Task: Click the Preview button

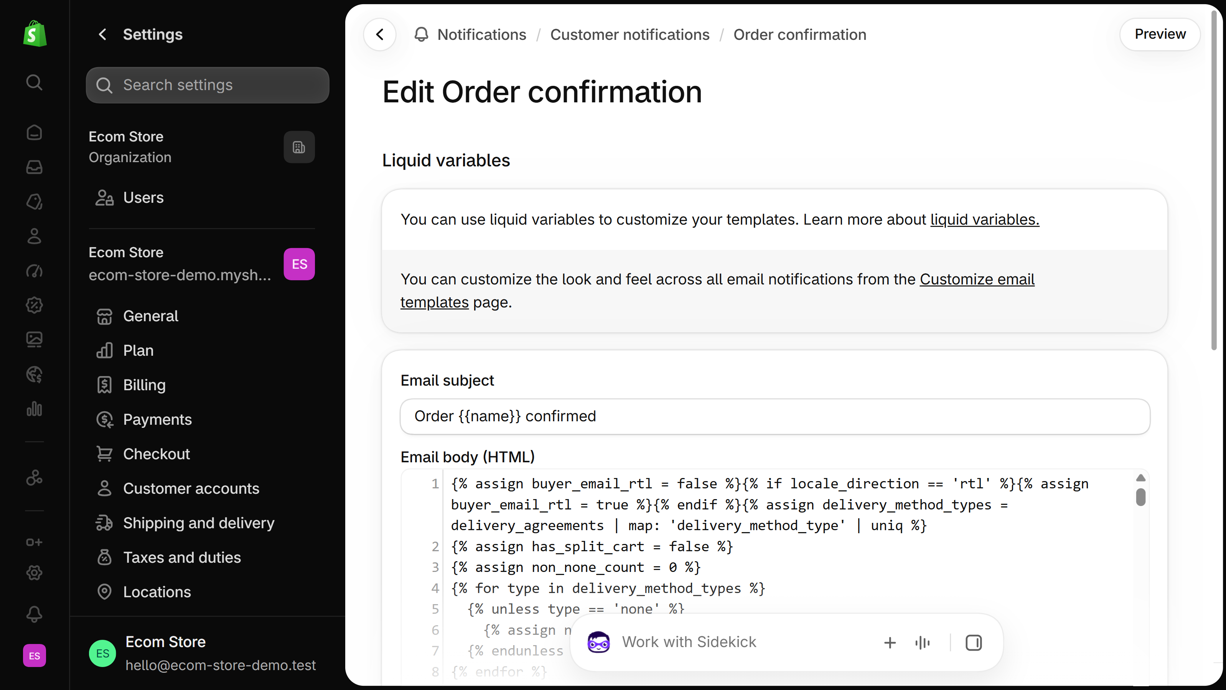Action: pos(1160,34)
